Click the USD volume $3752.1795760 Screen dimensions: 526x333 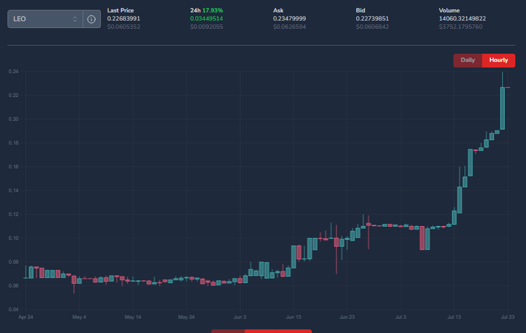tap(460, 27)
